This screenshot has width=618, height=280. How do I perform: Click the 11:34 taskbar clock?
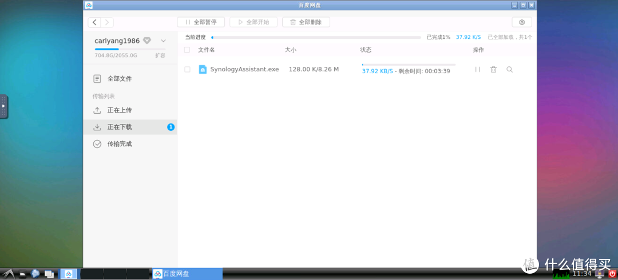[x=582, y=274]
